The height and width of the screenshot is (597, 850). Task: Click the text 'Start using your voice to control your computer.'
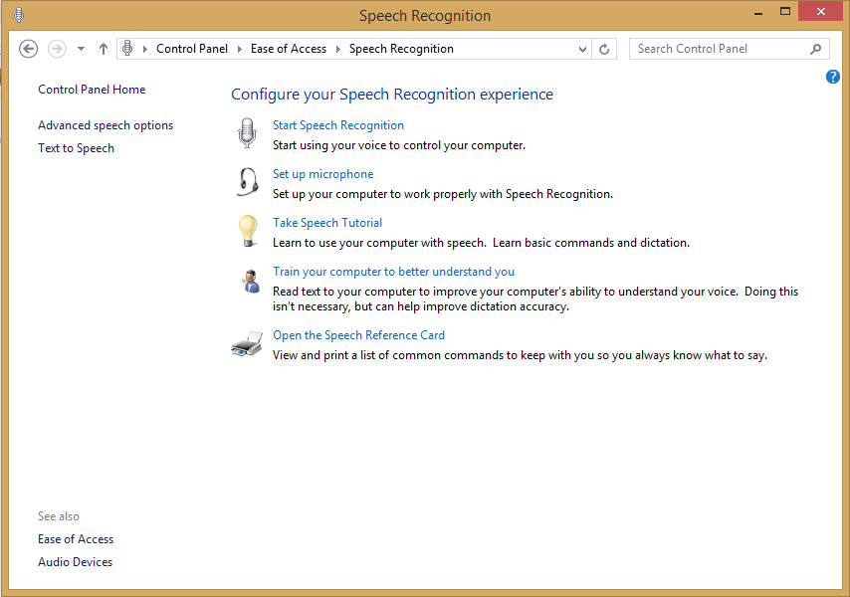(399, 145)
